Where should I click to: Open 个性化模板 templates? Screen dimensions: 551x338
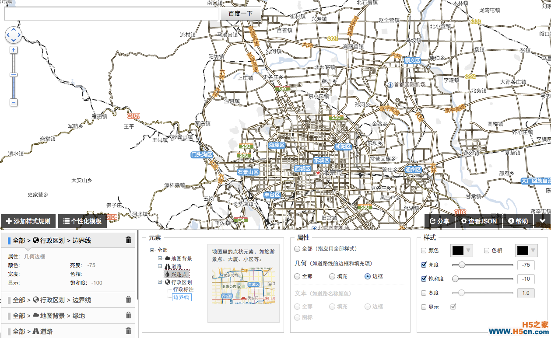[x=82, y=221]
